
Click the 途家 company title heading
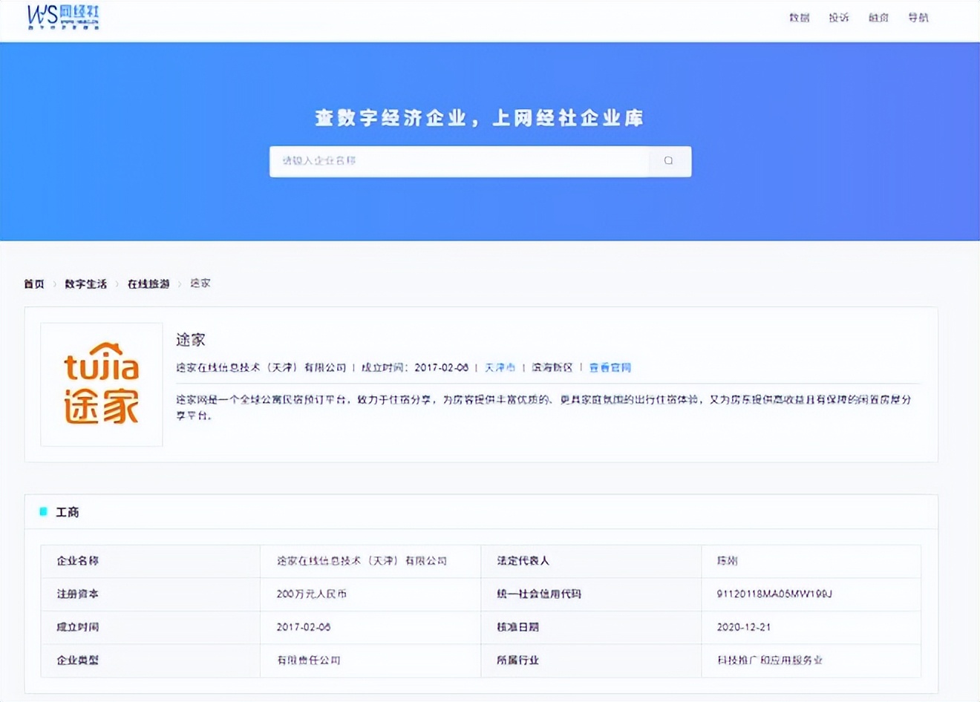click(x=191, y=340)
